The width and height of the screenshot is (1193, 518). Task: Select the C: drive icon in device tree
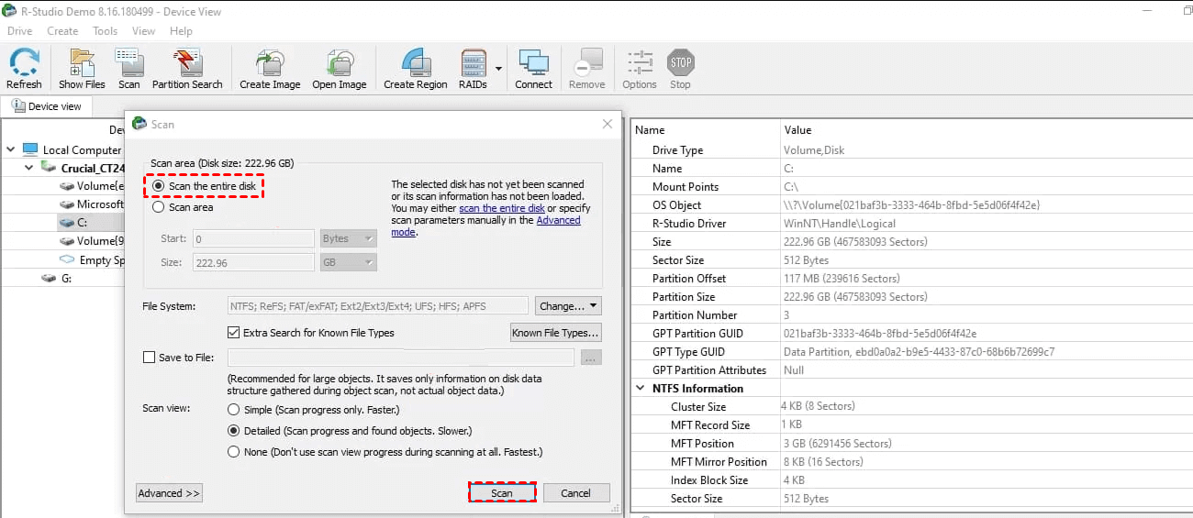(66, 223)
